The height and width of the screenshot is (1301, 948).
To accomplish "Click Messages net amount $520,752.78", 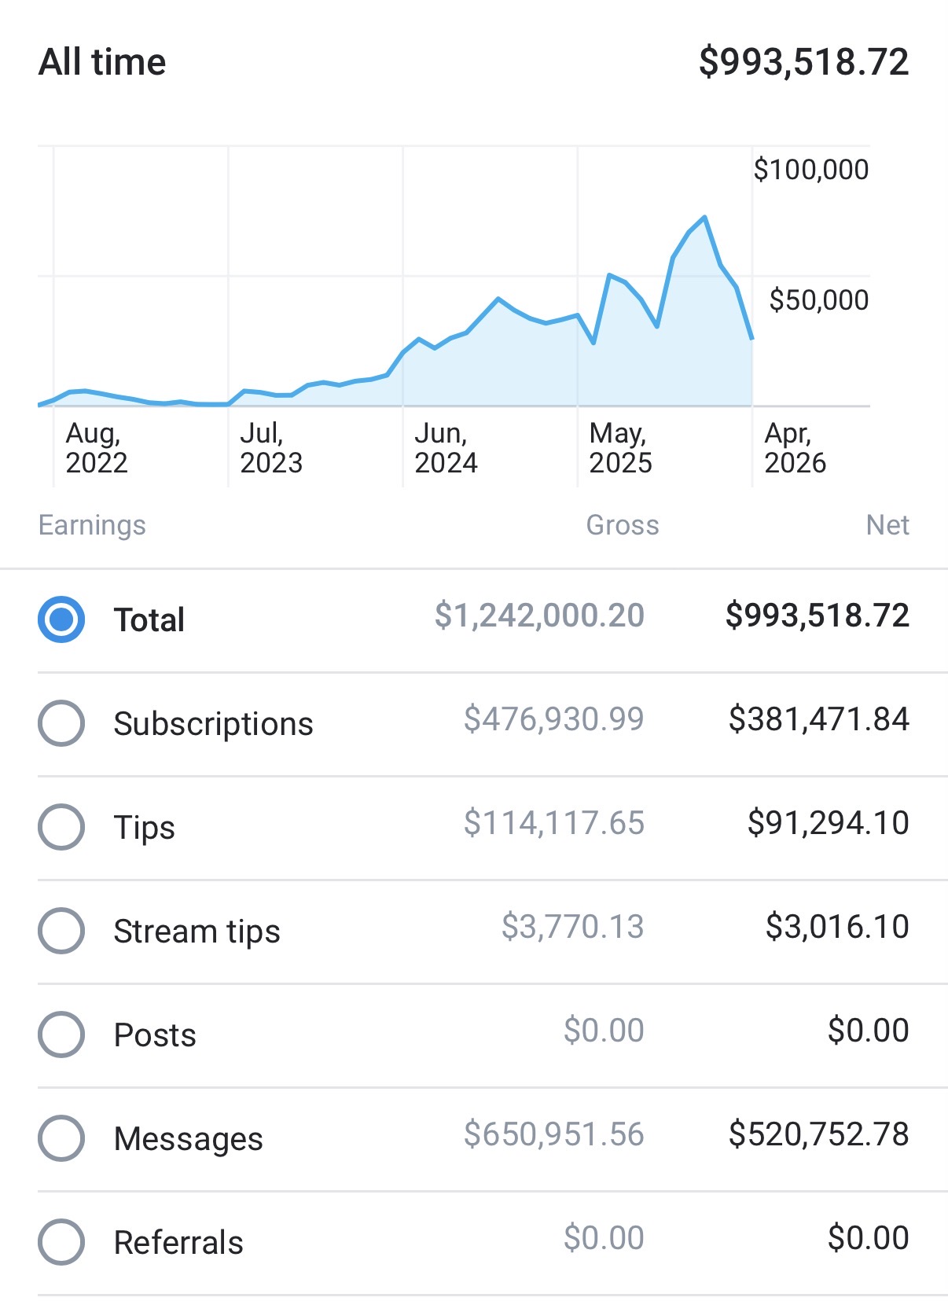I will click(x=819, y=1134).
